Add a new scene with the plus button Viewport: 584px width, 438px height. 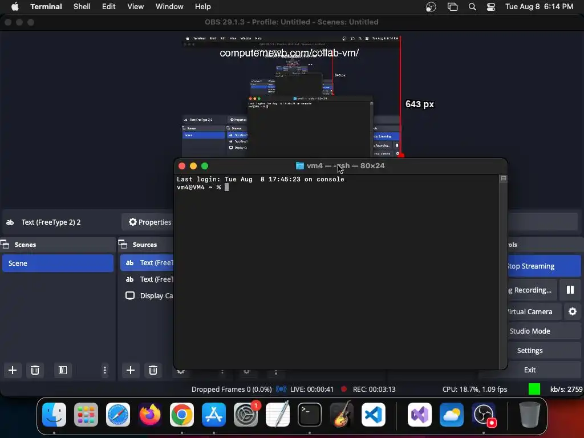(x=13, y=370)
